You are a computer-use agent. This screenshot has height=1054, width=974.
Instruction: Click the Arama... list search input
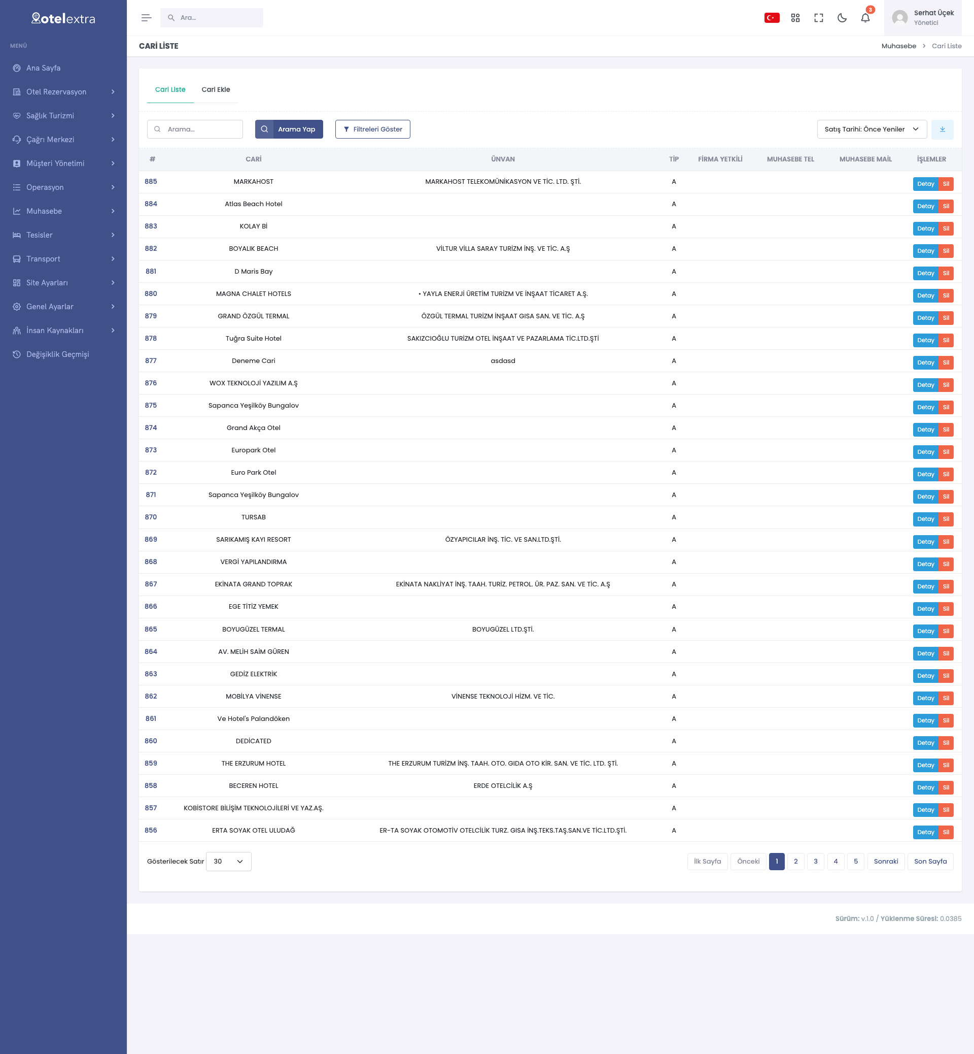pyautogui.click(x=195, y=129)
